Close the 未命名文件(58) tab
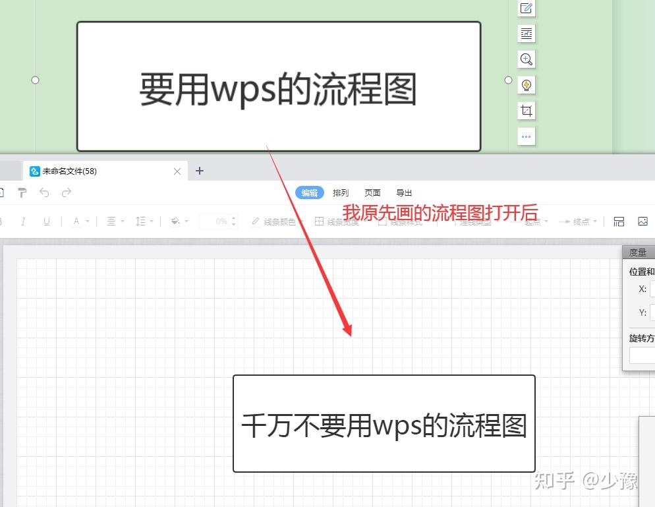655x507 pixels. coord(177,171)
